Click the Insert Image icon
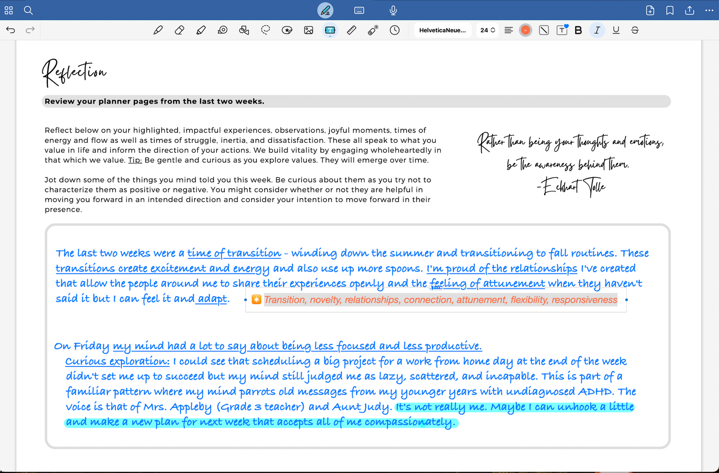719x473 pixels. (308, 30)
